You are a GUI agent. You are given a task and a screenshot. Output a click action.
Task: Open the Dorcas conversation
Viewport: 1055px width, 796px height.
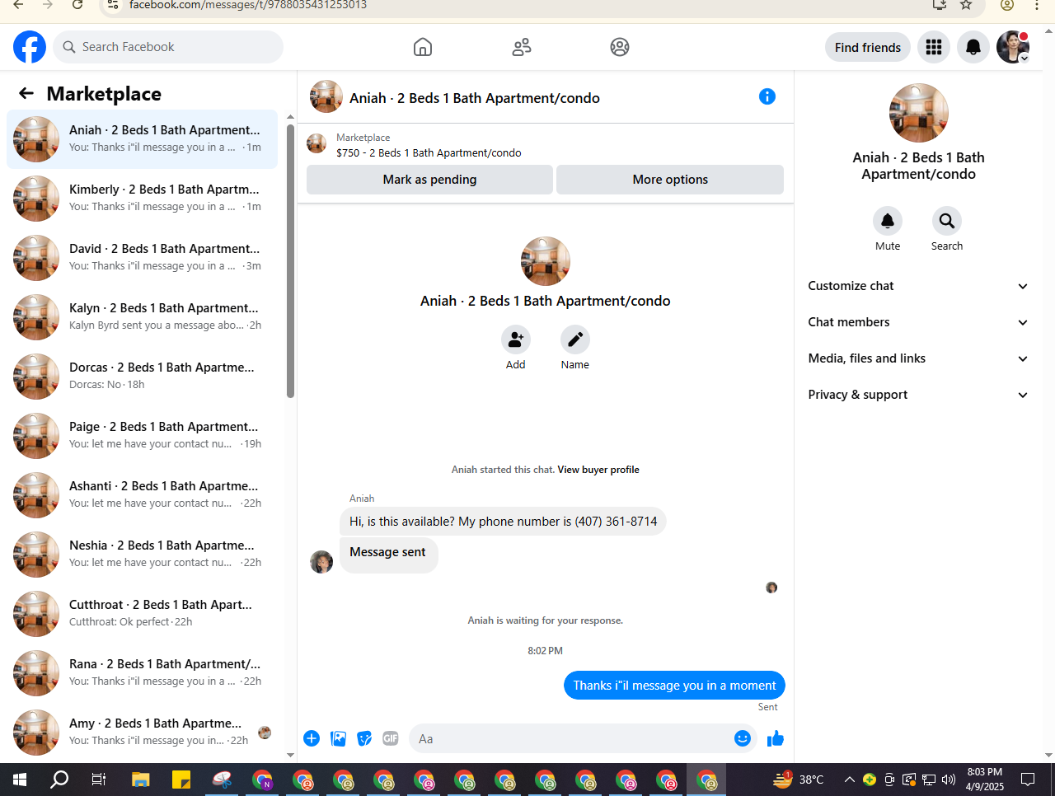(x=142, y=376)
